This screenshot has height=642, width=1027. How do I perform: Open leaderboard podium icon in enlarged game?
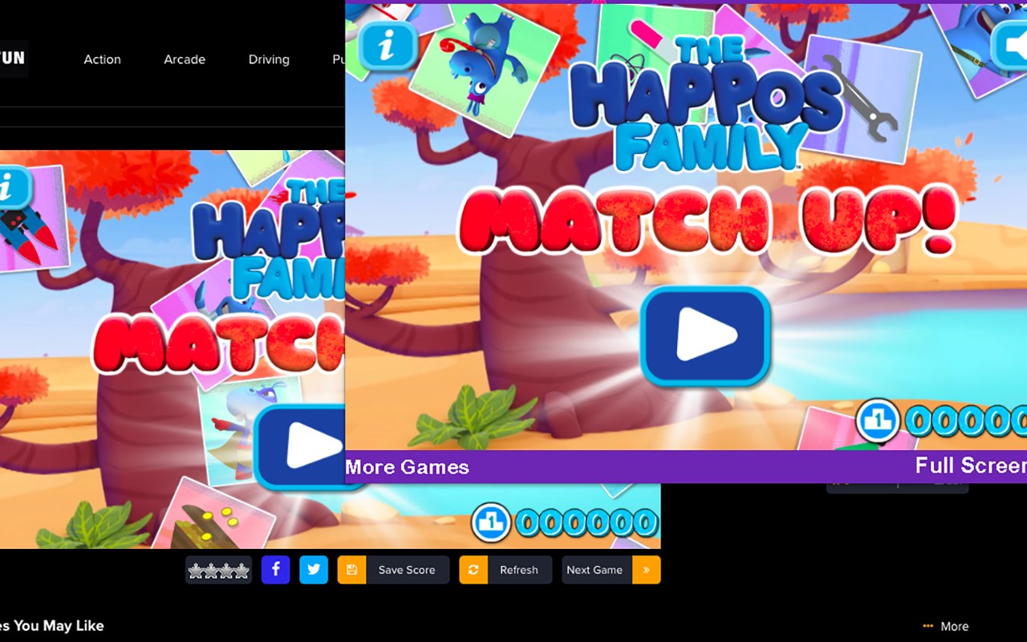[x=878, y=420]
